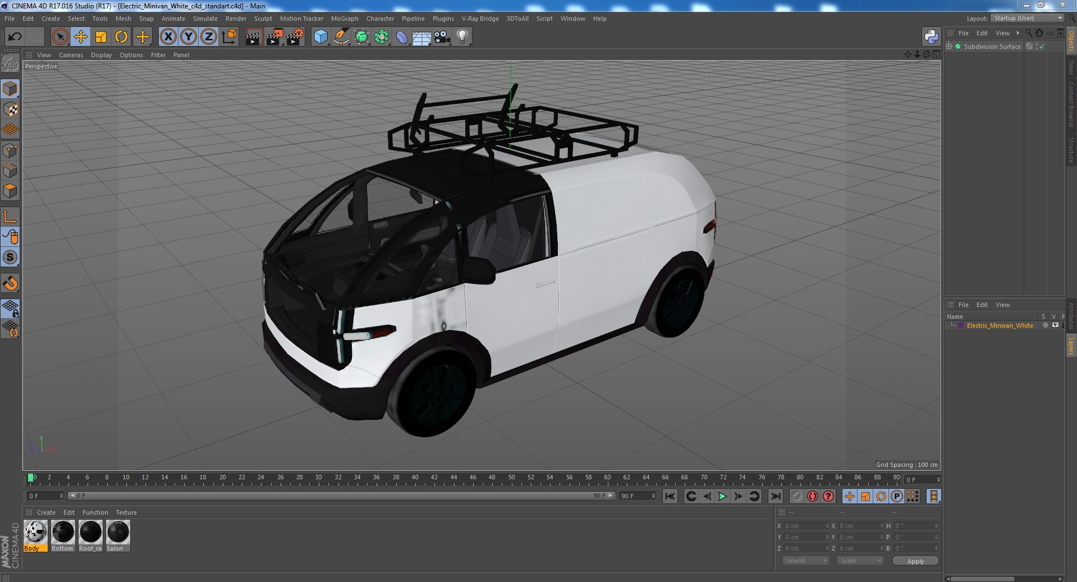Screen dimensions: 1077x582
Task: Toggle the X axis lock
Action: [168, 37]
